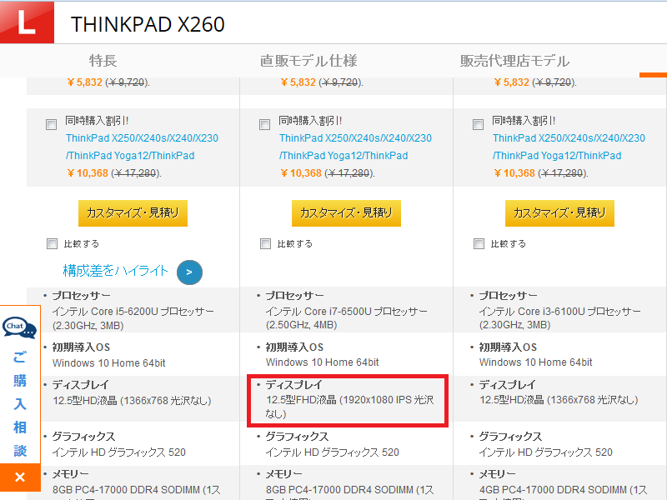Click first column 12.5型HD液晶 display text
The image size is (667, 500).
pyautogui.click(x=132, y=401)
